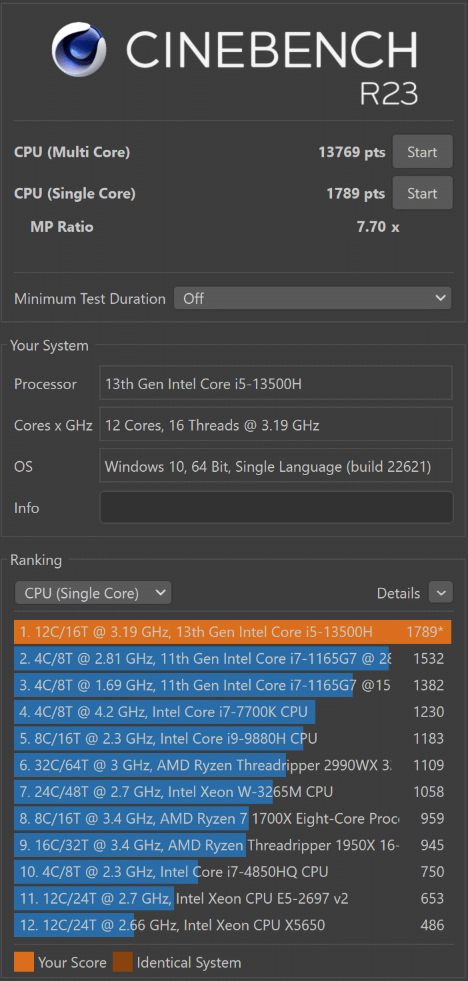Select the Core i5-13500H ranking entry

pyautogui.click(x=232, y=632)
